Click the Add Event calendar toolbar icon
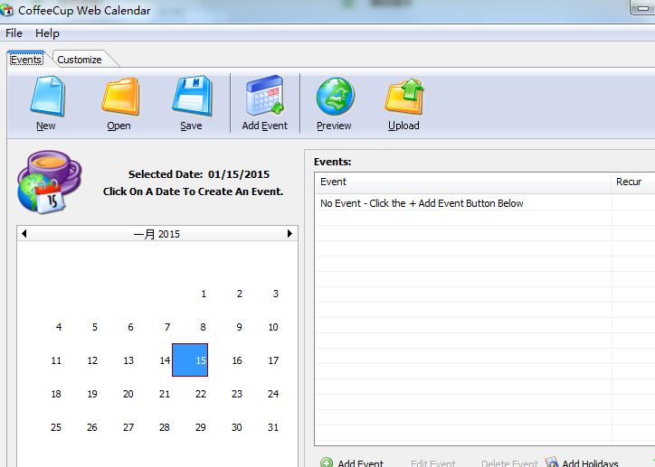655x467 pixels. (265, 96)
